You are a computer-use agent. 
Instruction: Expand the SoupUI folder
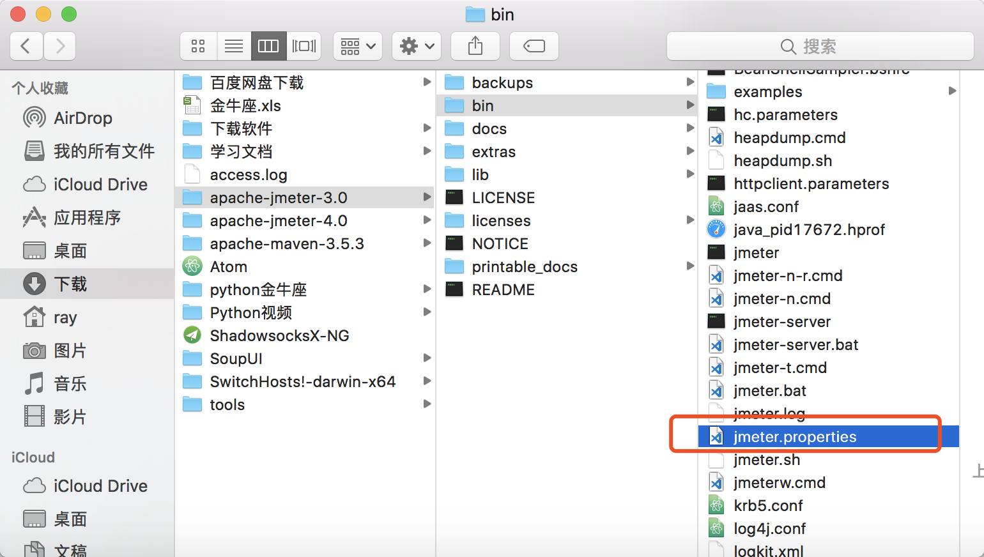(x=427, y=358)
